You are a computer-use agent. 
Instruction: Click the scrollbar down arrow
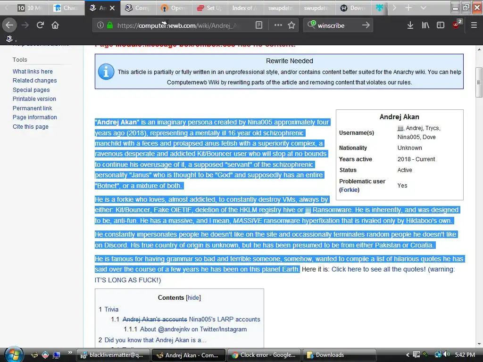[x=479, y=344]
